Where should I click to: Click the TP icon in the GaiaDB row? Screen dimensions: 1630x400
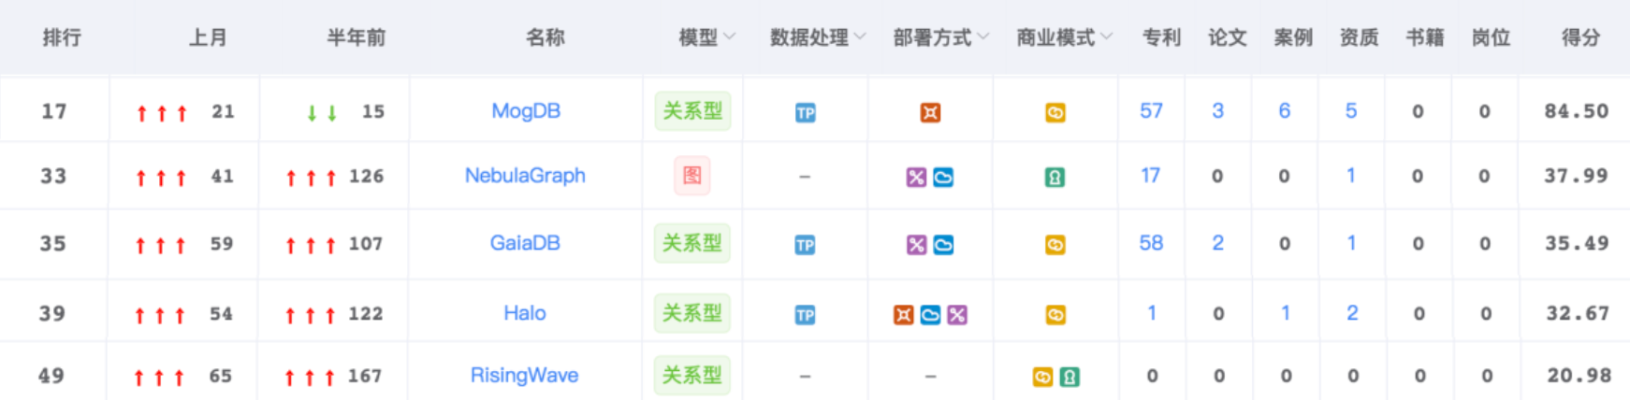click(805, 245)
